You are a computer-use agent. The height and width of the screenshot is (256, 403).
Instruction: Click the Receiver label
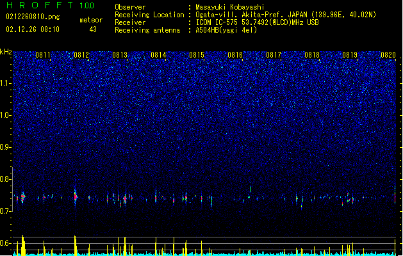pos(130,22)
